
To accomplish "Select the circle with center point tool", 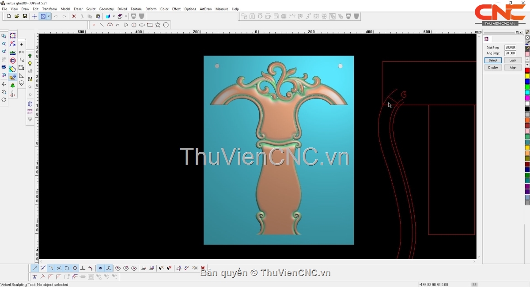I will tap(134, 25).
